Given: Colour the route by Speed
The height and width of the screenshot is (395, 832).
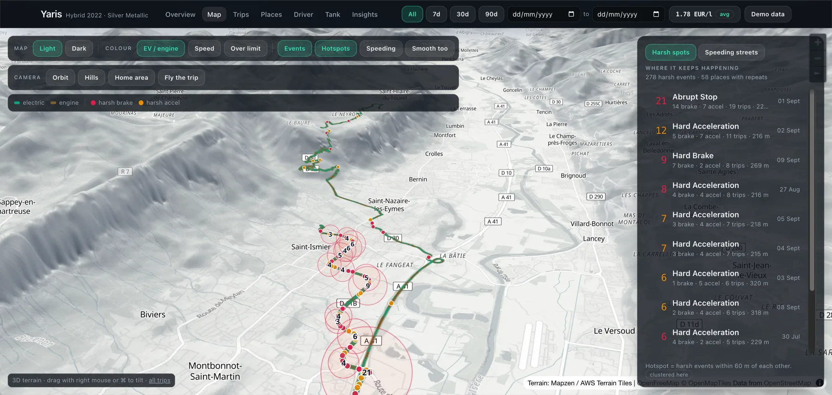Looking at the screenshot, I should click(204, 48).
